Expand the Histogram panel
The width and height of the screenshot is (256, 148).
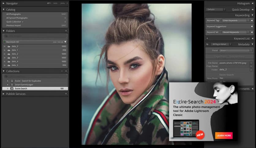[x=252, y=3]
